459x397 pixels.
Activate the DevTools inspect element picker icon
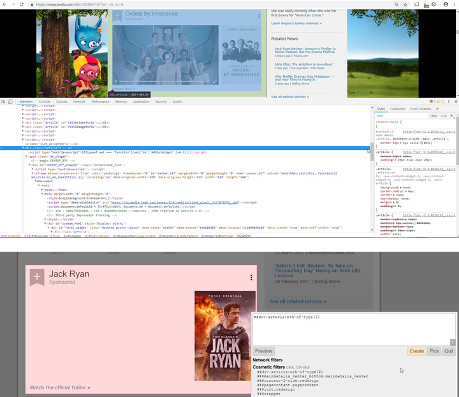[3, 101]
